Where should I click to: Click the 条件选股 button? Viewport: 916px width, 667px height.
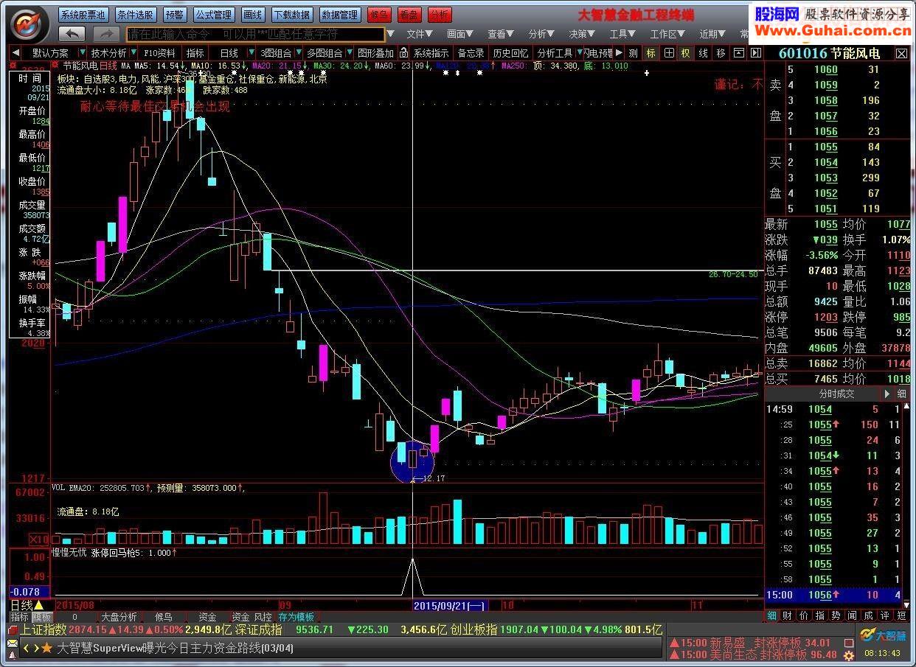coord(135,15)
